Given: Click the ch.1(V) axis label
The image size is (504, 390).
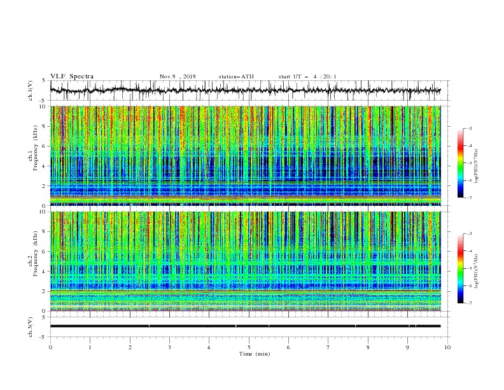Looking at the screenshot, I should [31, 90].
